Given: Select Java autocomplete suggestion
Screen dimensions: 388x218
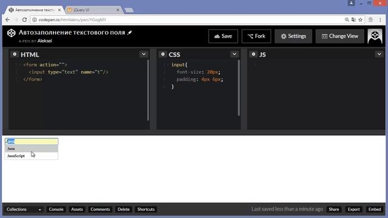Looking at the screenshot, I should (32, 148).
